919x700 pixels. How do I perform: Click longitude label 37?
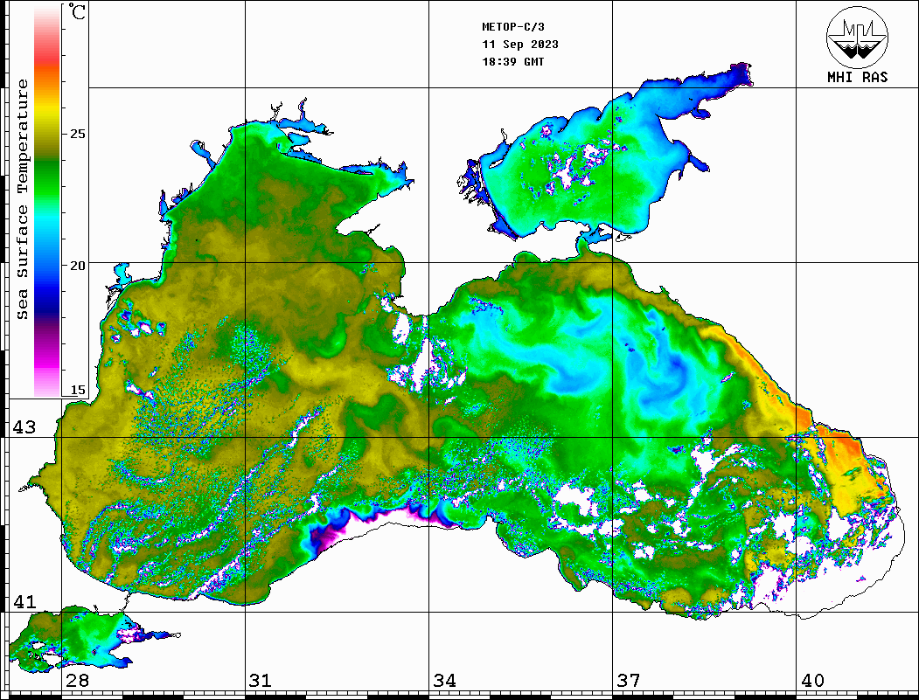click(x=629, y=681)
